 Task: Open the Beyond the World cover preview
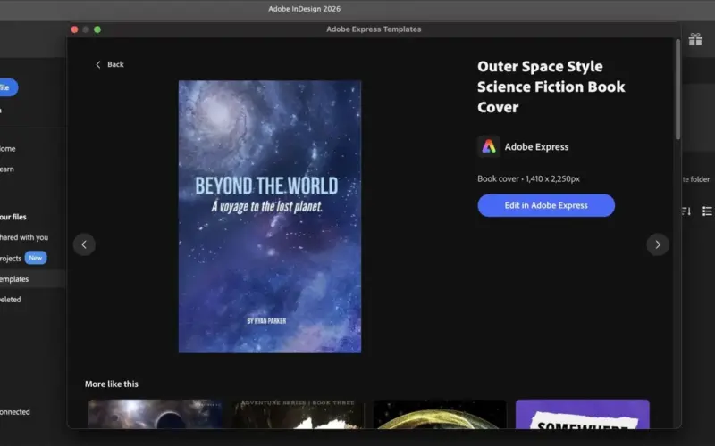click(x=270, y=217)
